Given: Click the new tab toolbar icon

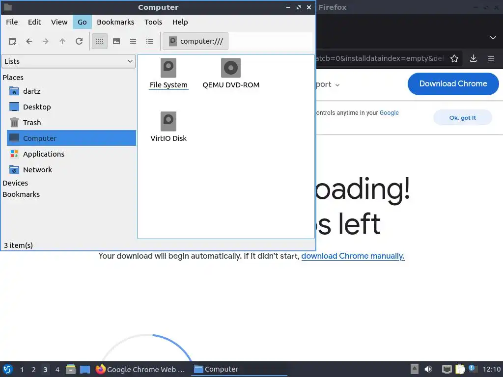Looking at the screenshot, I should coord(12,41).
